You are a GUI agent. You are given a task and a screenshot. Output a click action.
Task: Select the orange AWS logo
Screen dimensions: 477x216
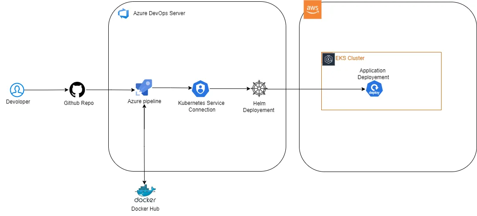click(312, 9)
